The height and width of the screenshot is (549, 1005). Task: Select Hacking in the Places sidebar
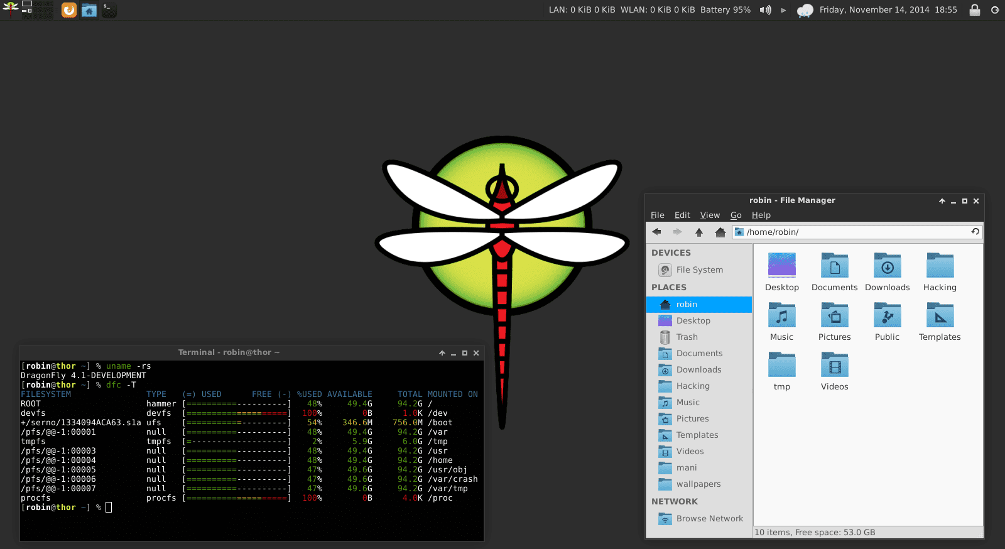pyautogui.click(x=699, y=386)
